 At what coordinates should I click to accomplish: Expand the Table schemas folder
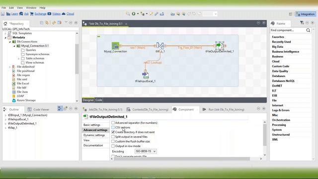pos(19,59)
